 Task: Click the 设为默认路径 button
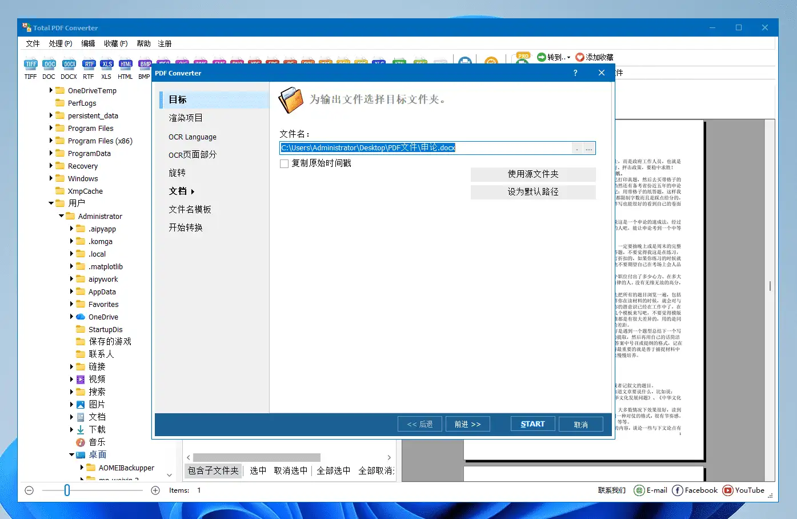533,191
